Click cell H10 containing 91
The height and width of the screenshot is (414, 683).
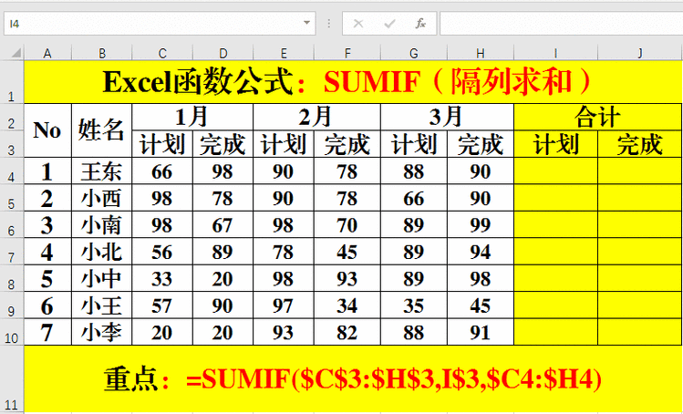pyautogui.click(x=481, y=332)
